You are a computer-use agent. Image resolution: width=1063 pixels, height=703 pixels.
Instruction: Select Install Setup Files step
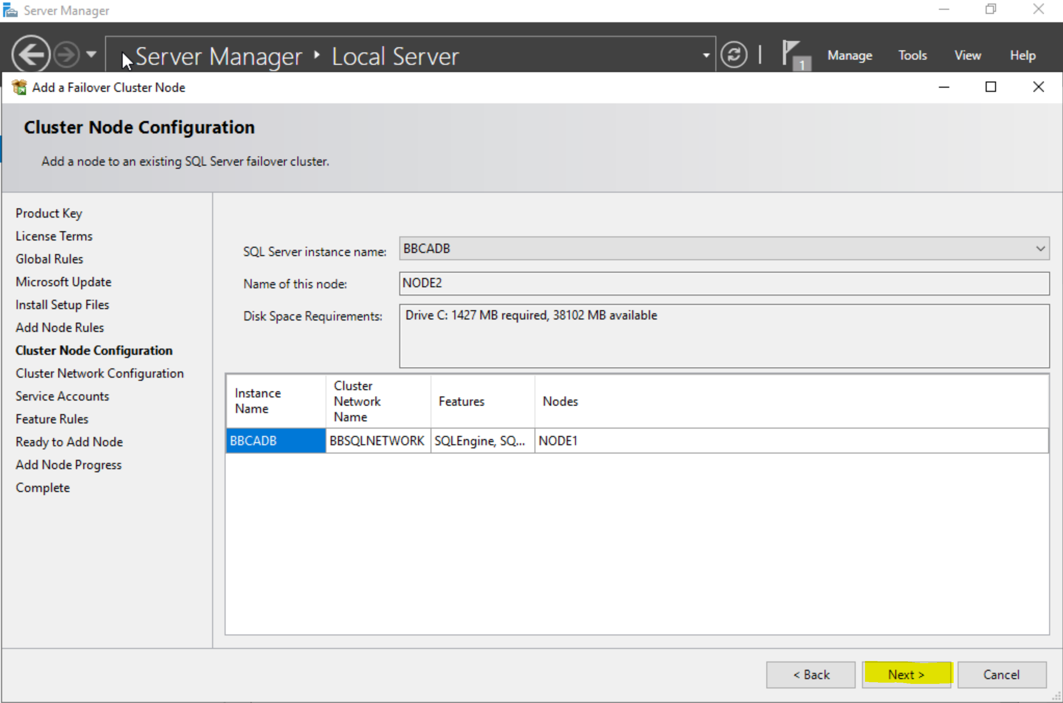pos(62,305)
